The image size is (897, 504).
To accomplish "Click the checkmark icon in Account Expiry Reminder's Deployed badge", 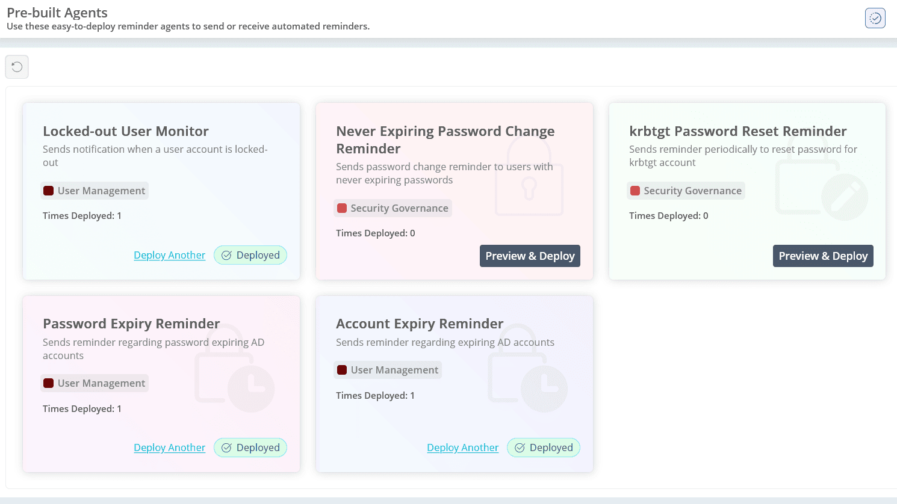I will (520, 448).
